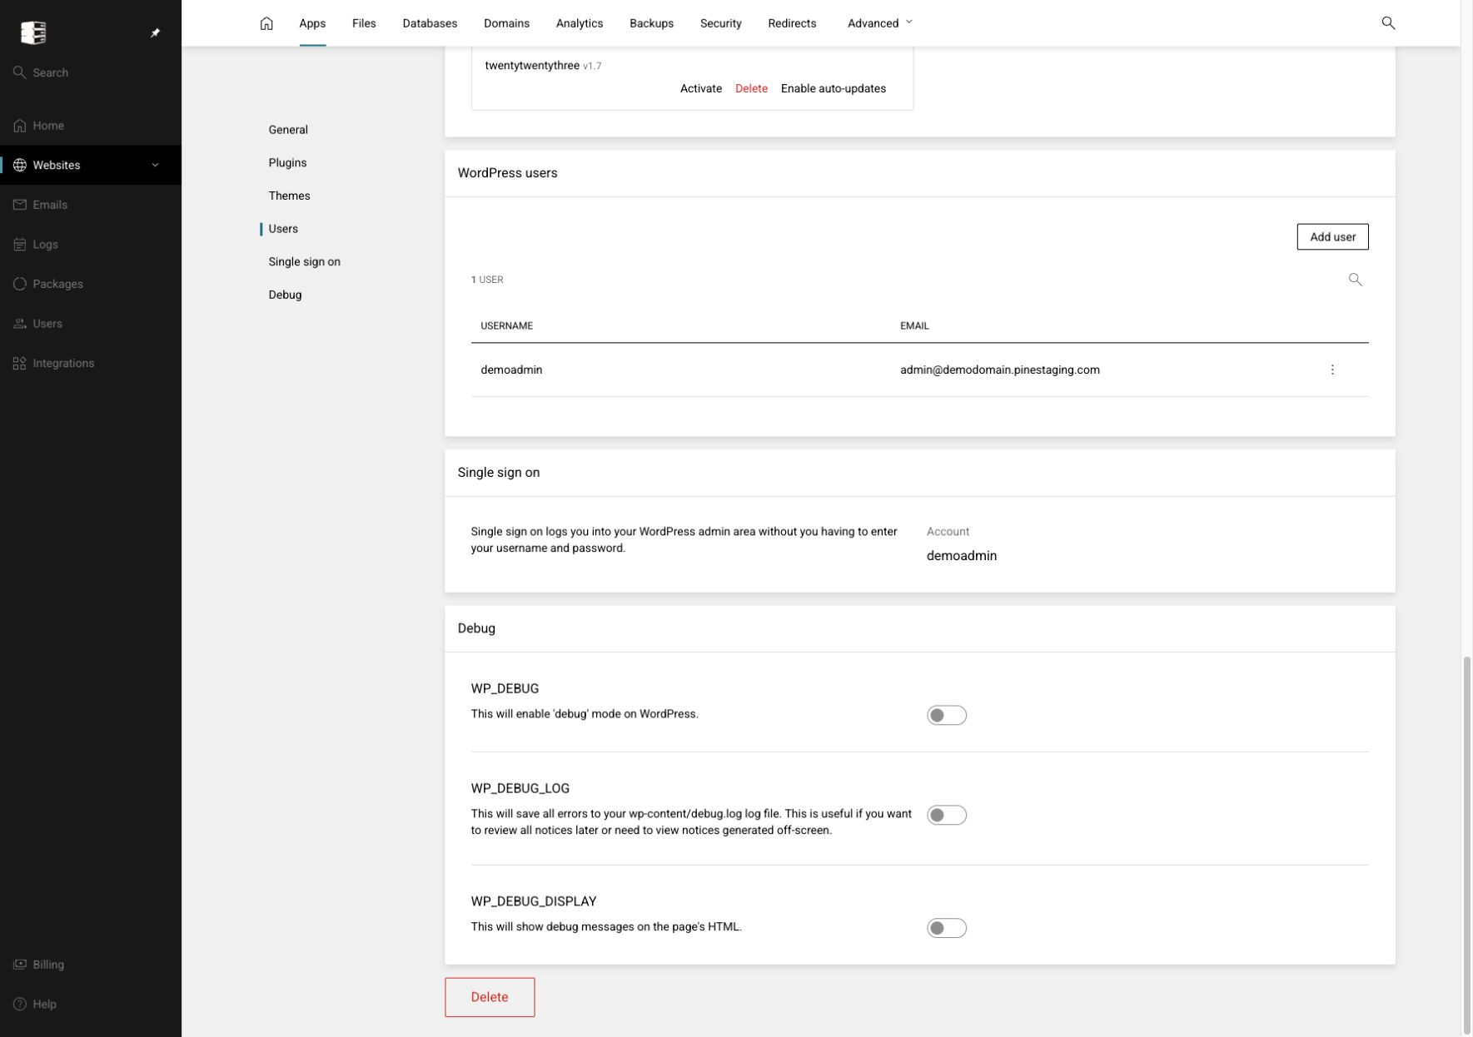Switch to the Databases tab

tap(430, 23)
